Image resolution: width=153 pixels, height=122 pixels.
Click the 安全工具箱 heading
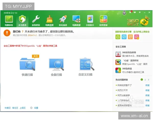pos(121,47)
